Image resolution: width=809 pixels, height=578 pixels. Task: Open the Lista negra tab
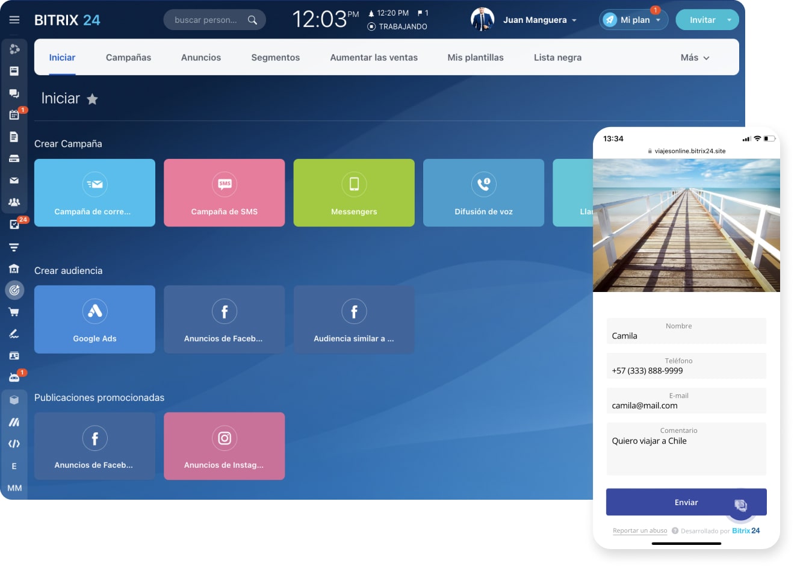(x=557, y=57)
